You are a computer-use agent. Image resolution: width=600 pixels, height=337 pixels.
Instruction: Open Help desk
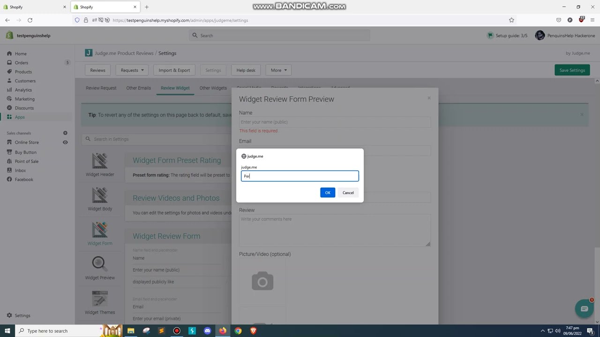(246, 70)
